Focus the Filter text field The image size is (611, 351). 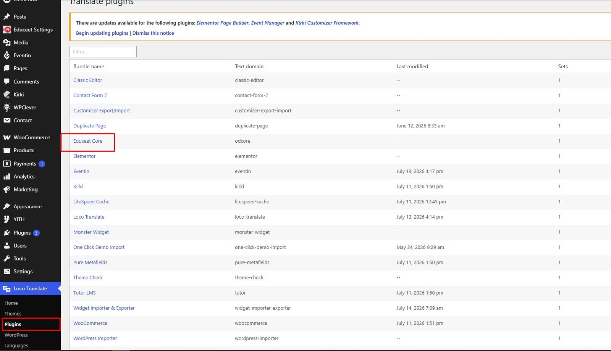point(103,52)
